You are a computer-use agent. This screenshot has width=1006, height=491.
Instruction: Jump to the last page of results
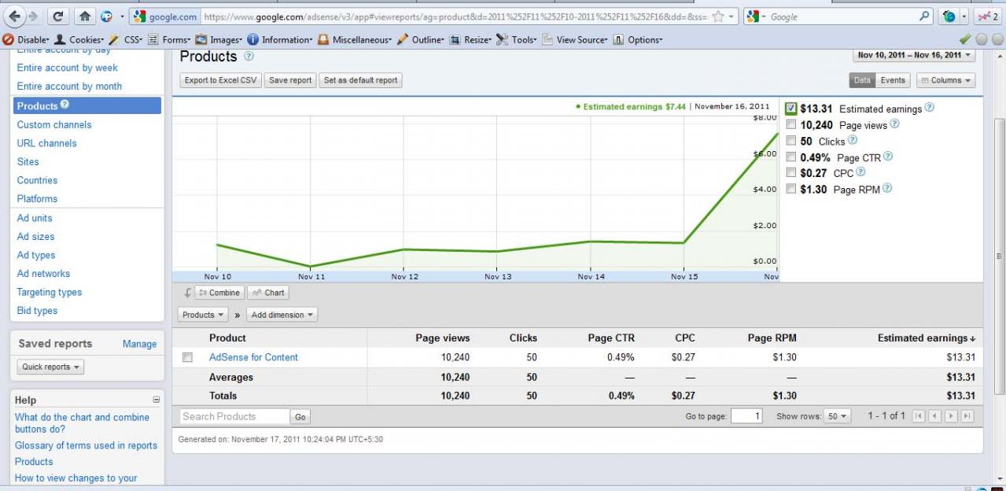pyautogui.click(x=967, y=416)
